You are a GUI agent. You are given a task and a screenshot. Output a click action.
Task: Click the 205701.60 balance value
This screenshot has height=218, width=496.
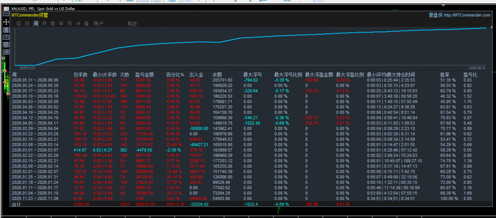(223, 80)
